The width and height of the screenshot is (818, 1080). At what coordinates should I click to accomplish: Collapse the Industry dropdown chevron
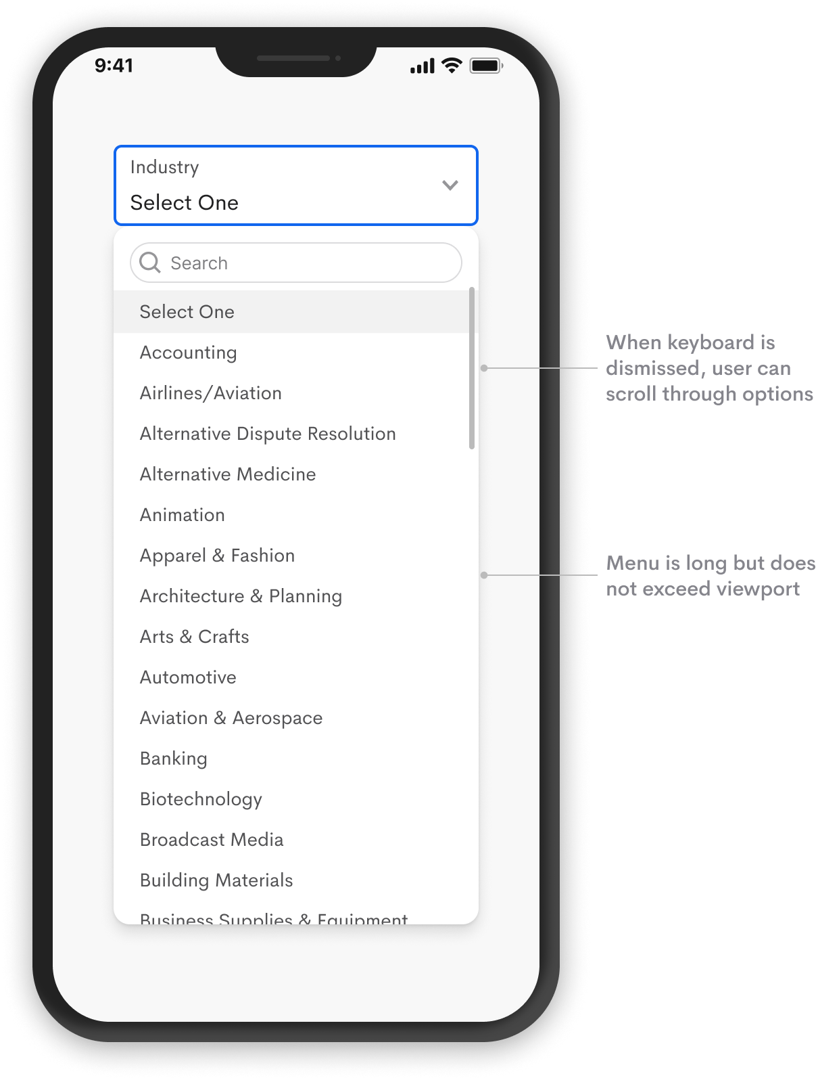(x=450, y=185)
